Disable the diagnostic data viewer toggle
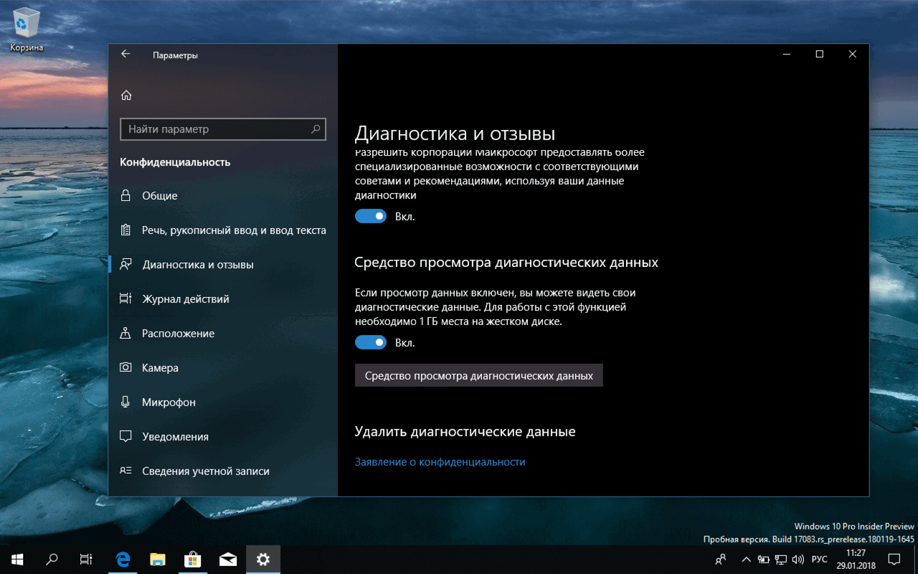The width and height of the screenshot is (918, 574). click(371, 343)
